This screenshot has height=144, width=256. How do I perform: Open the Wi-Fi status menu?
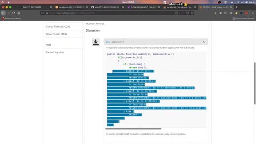(x=238, y=2)
